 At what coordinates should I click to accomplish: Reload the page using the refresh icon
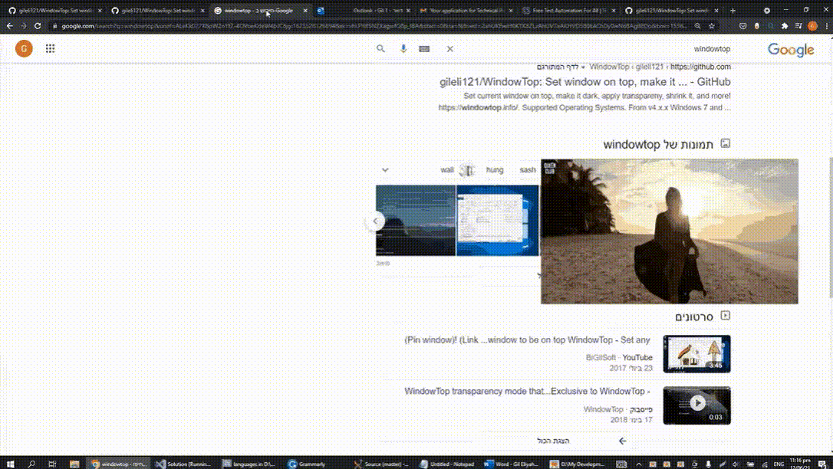[38, 25]
